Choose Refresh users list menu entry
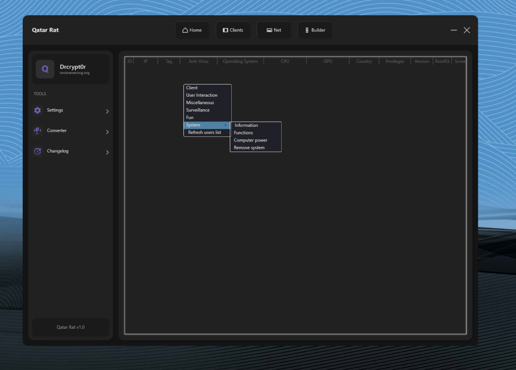Image resolution: width=516 pixels, height=370 pixels. (x=205, y=132)
